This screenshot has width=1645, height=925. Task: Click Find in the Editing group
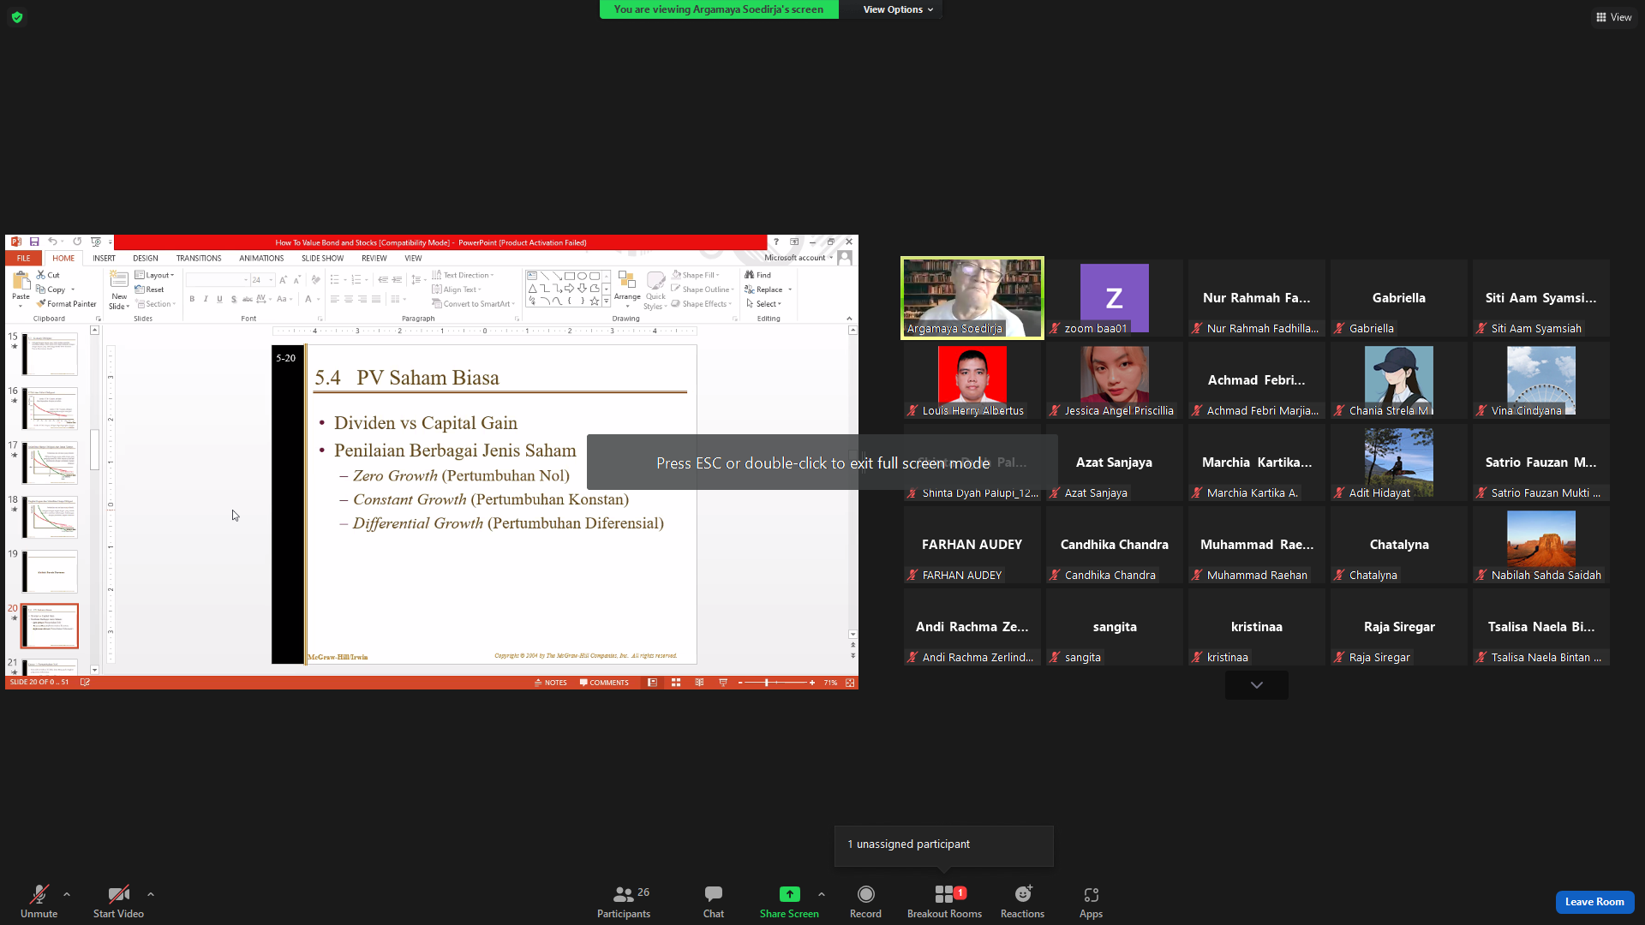758,275
